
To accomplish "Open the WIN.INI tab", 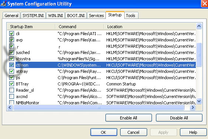I will click(55, 16).
